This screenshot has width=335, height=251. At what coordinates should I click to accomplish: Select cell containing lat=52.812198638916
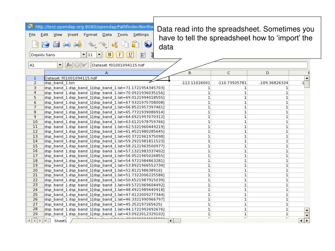coord(107,170)
